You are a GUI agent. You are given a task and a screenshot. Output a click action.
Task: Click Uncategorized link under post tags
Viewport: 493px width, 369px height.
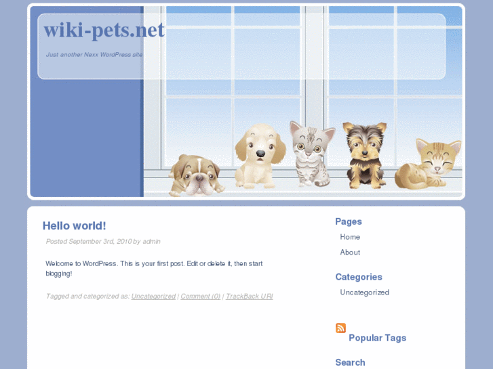(153, 296)
